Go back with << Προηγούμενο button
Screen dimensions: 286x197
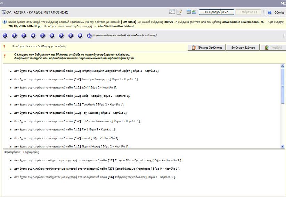coord(216,12)
